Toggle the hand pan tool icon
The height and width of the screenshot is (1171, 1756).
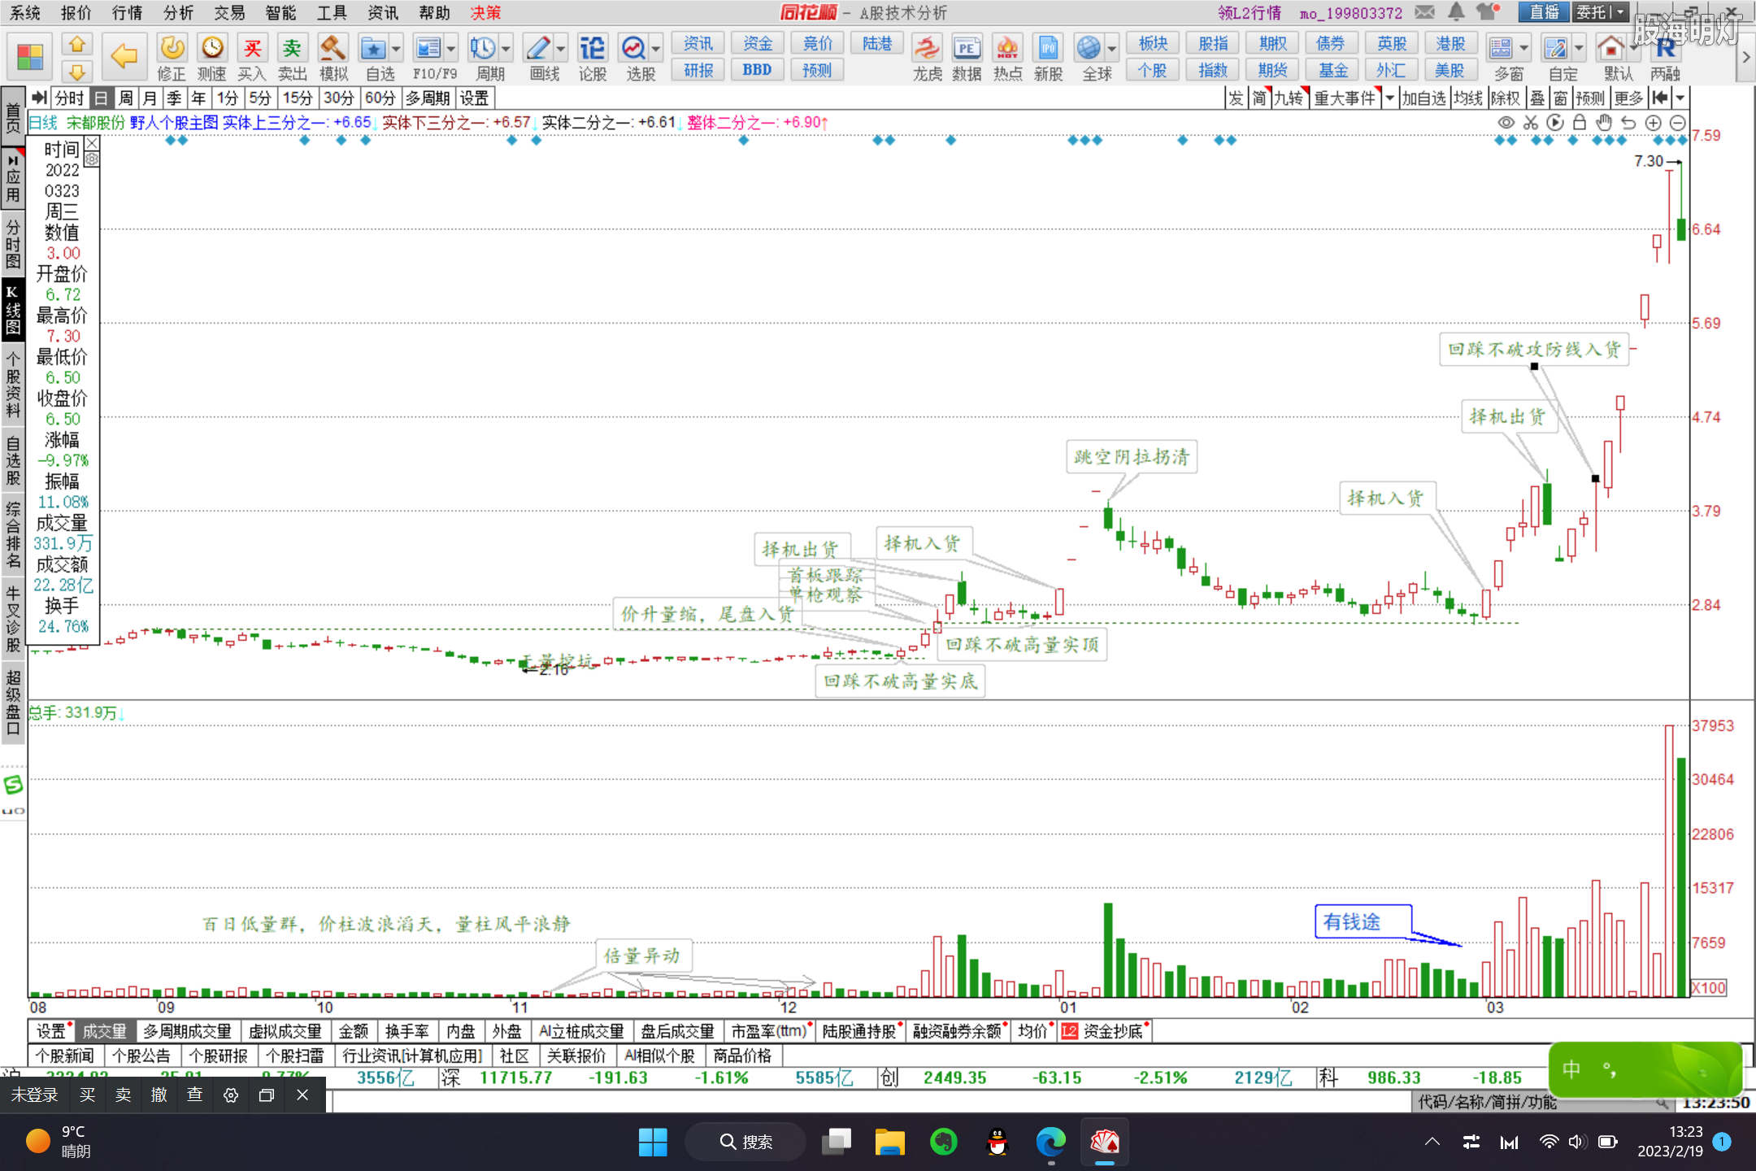point(1604,123)
